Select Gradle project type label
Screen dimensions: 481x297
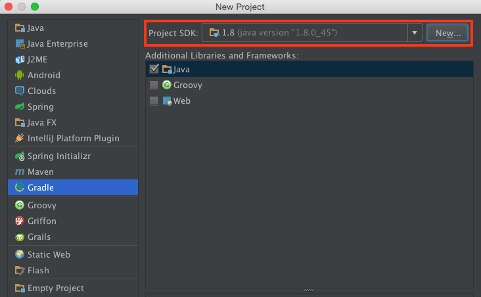click(x=41, y=187)
